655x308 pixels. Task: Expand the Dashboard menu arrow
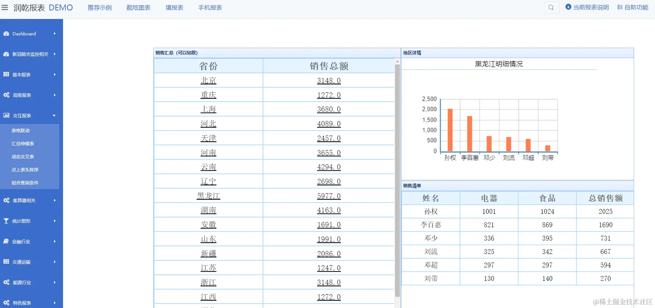pyautogui.click(x=54, y=34)
